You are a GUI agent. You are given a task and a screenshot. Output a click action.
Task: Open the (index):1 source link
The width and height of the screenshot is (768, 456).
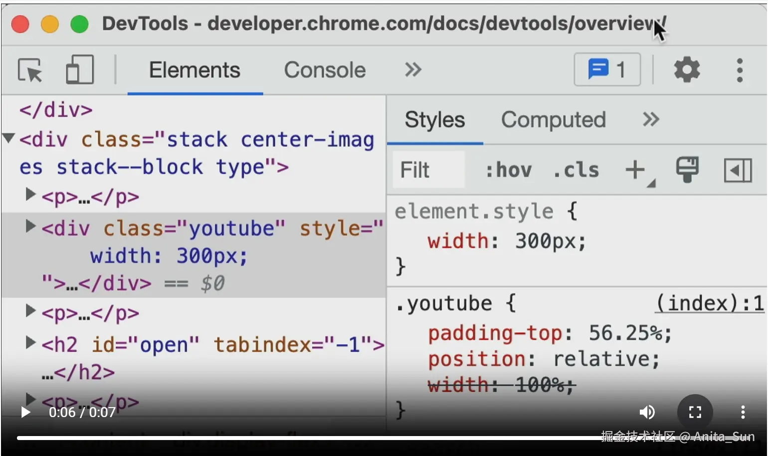tap(709, 303)
